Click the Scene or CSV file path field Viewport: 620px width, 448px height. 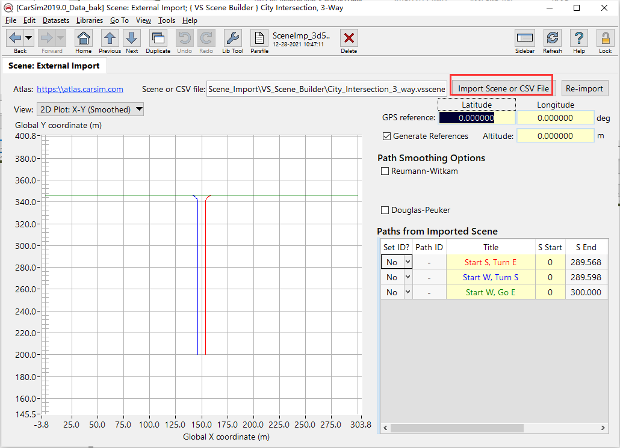[327, 89]
